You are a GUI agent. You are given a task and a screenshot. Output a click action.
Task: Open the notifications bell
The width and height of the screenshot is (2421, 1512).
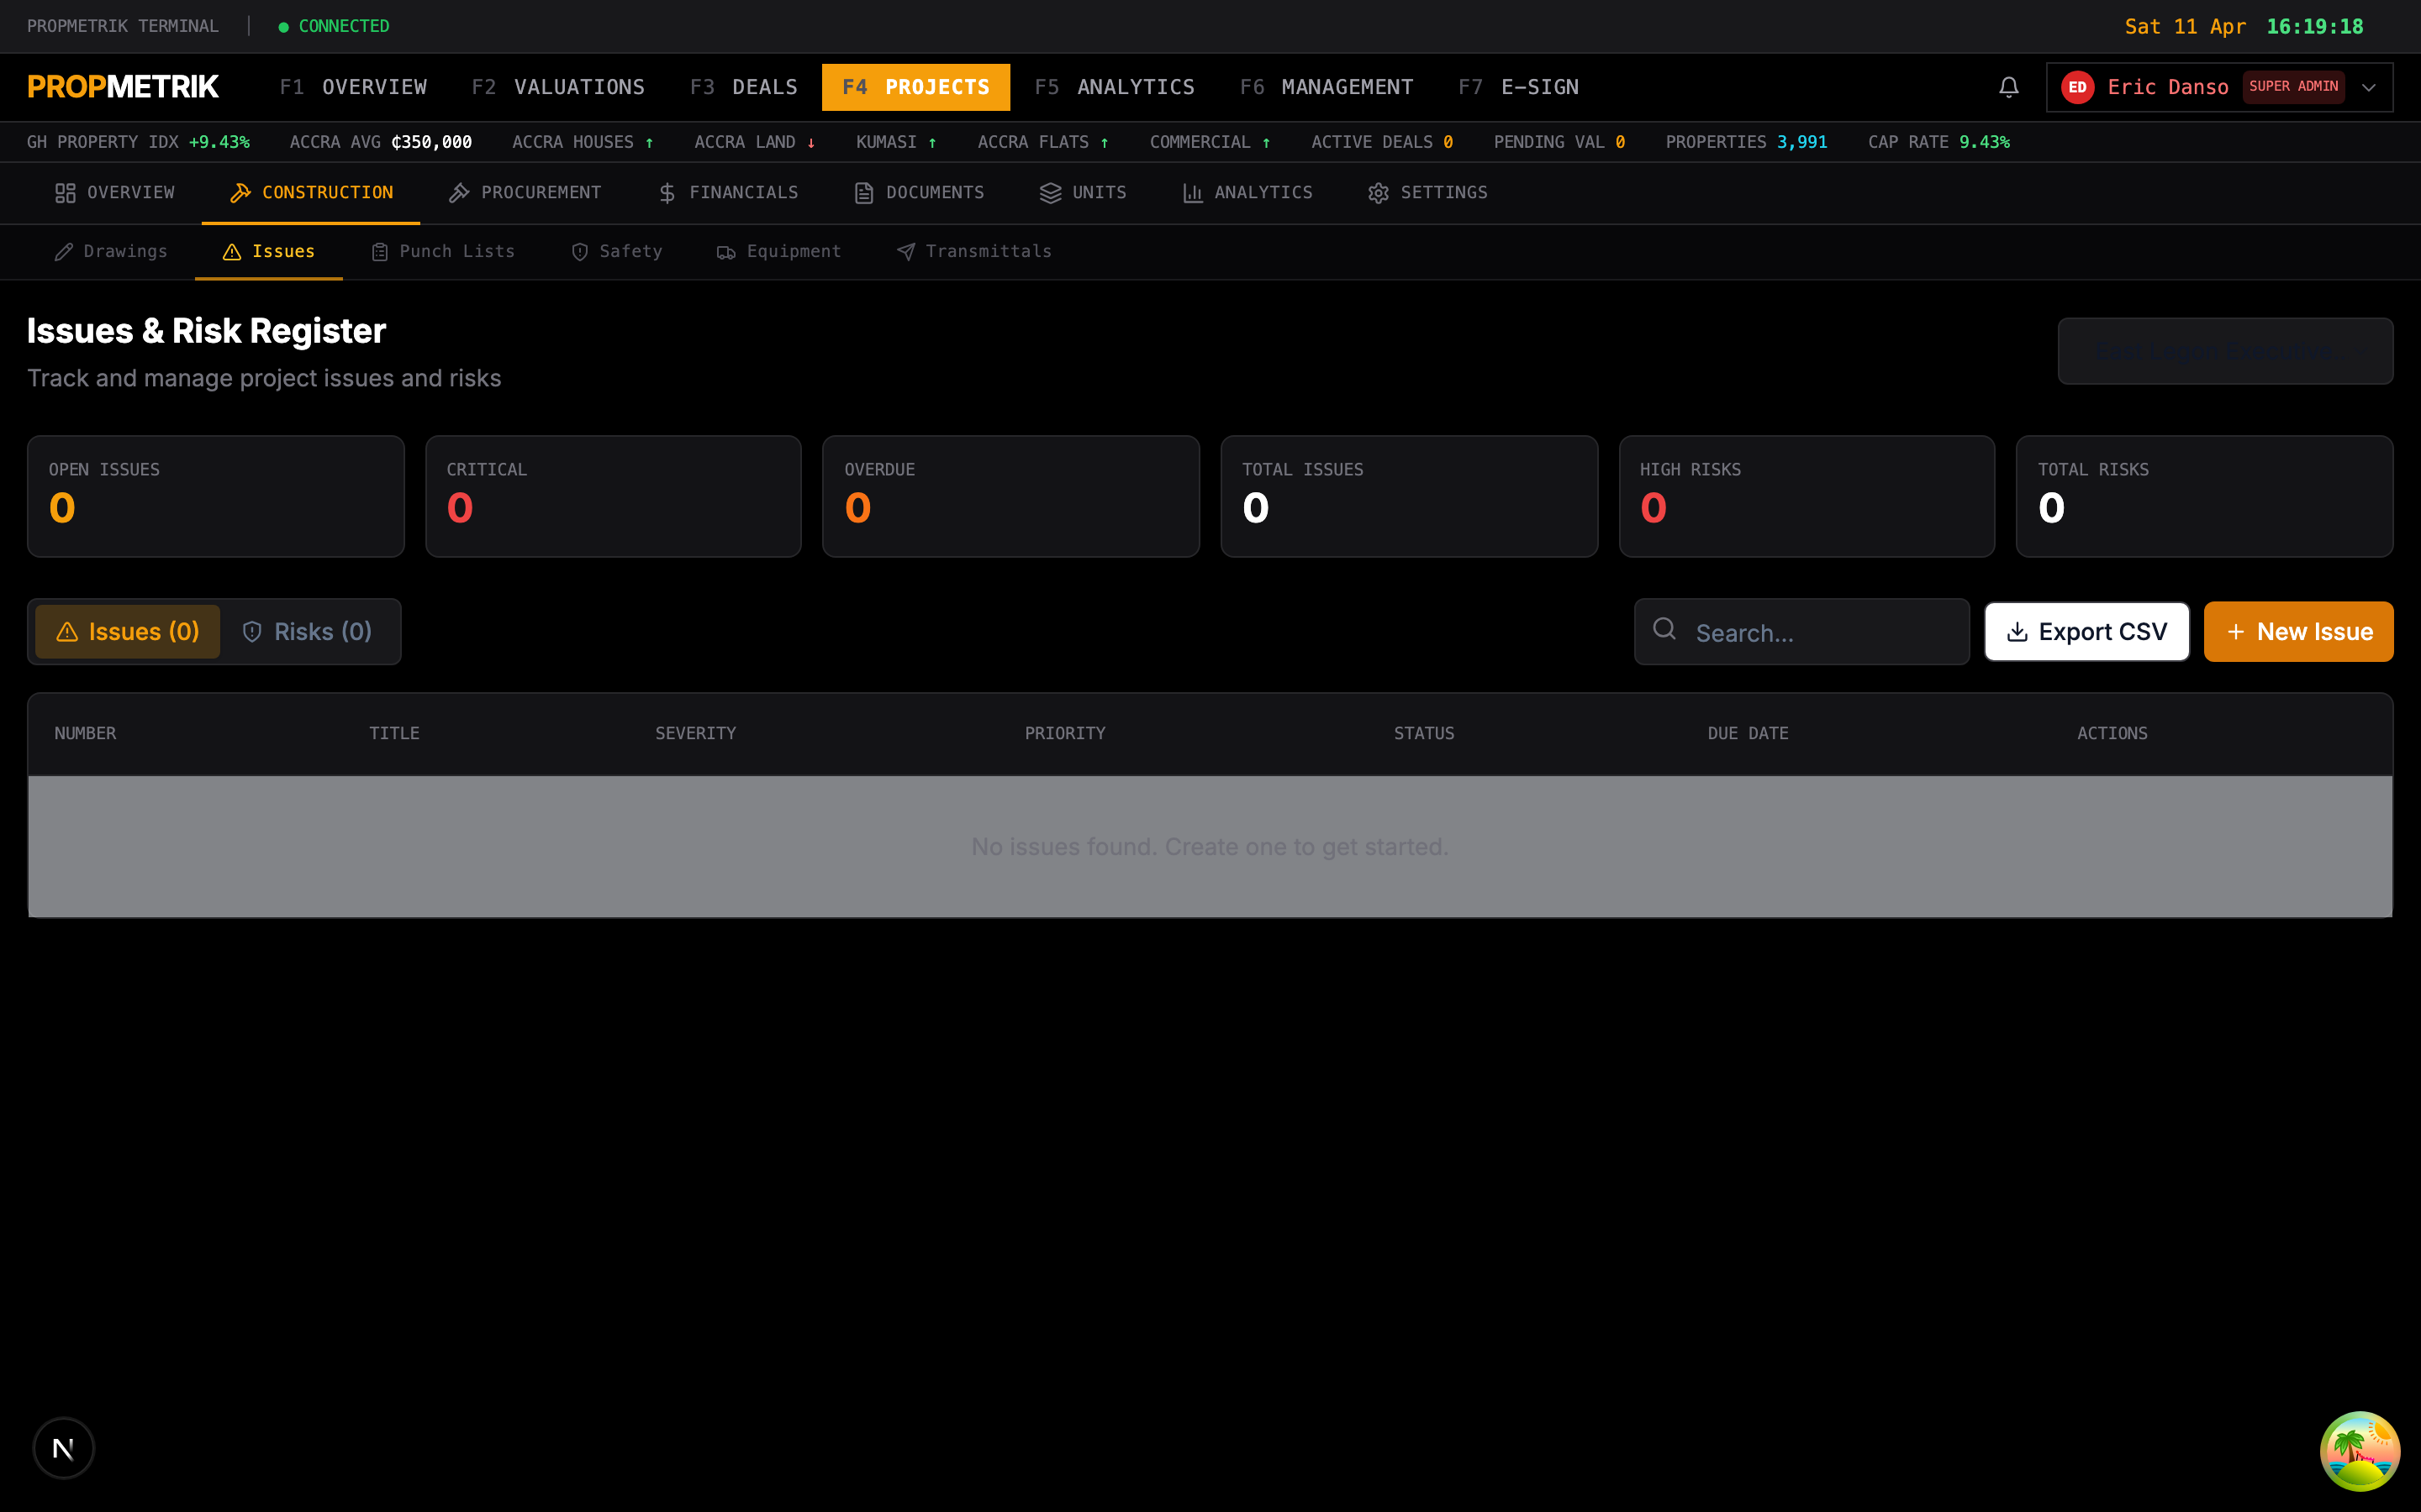pos(2007,87)
